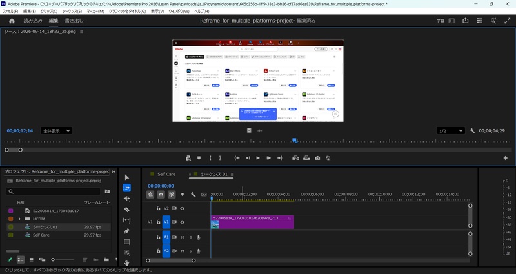Switch to Self Care sequence tab
This screenshot has width=516, height=274.
click(x=166, y=174)
